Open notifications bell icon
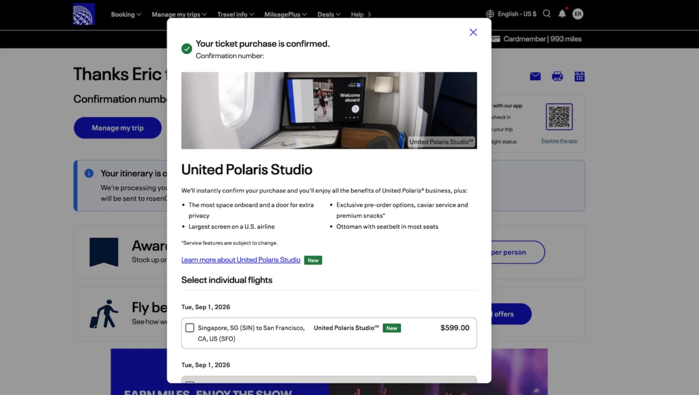The image size is (699, 395). 562,13
